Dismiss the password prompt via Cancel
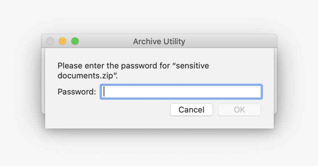The width and height of the screenshot is (318, 166). (191, 110)
